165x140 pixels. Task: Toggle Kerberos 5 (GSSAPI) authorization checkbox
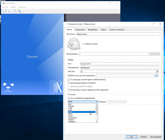click(69, 83)
